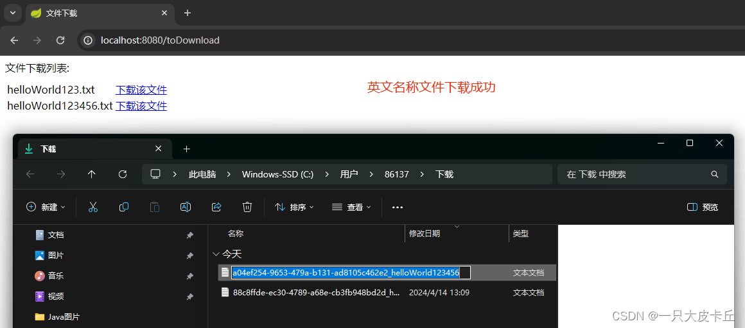
Task: Go up one folder level in Explorer
Action: coord(92,174)
